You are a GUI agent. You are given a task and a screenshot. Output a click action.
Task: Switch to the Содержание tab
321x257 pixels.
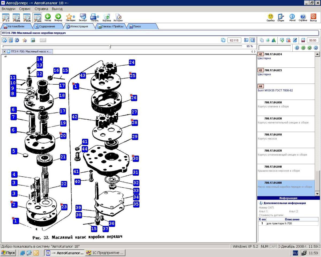pos(47,27)
